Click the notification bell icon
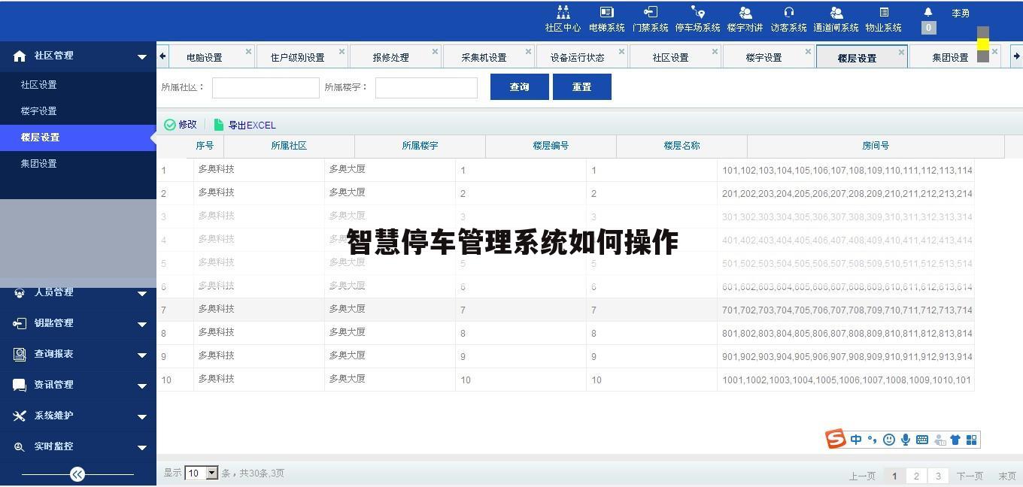This screenshot has height=487, width=1023. coord(928,12)
